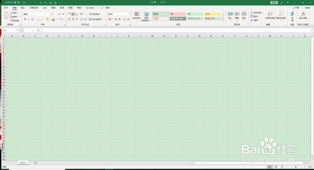Toggle Underline formatting

(x=32, y=19)
